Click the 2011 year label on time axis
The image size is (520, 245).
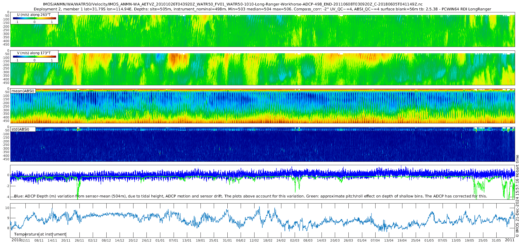(510, 240)
